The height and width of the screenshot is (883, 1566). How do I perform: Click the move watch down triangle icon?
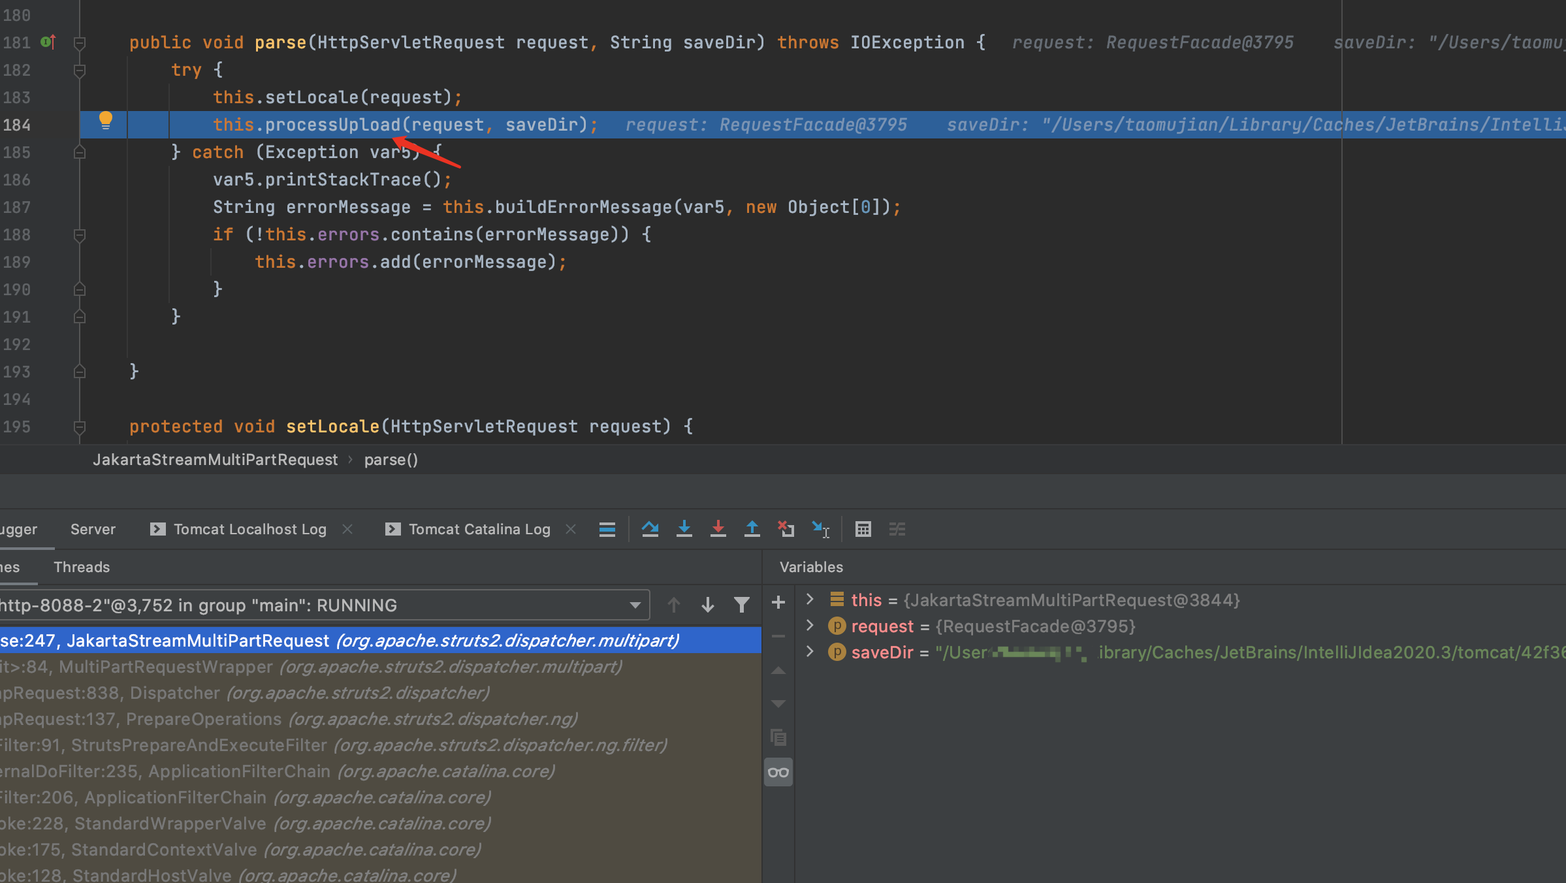click(x=778, y=704)
